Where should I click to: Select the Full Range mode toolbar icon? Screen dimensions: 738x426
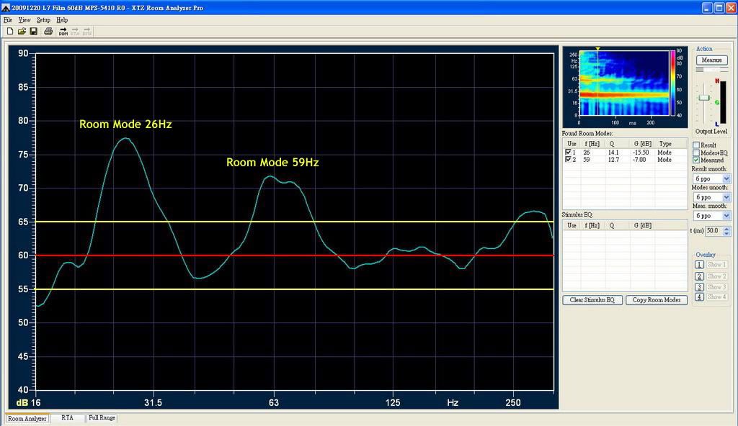[x=86, y=32]
